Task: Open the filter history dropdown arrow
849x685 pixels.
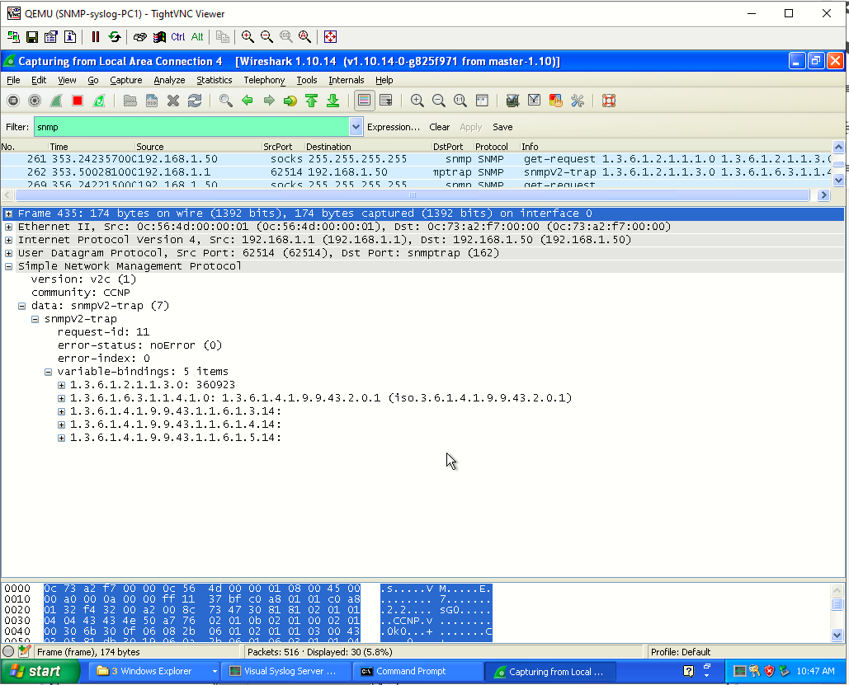Action: [x=356, y=127]
